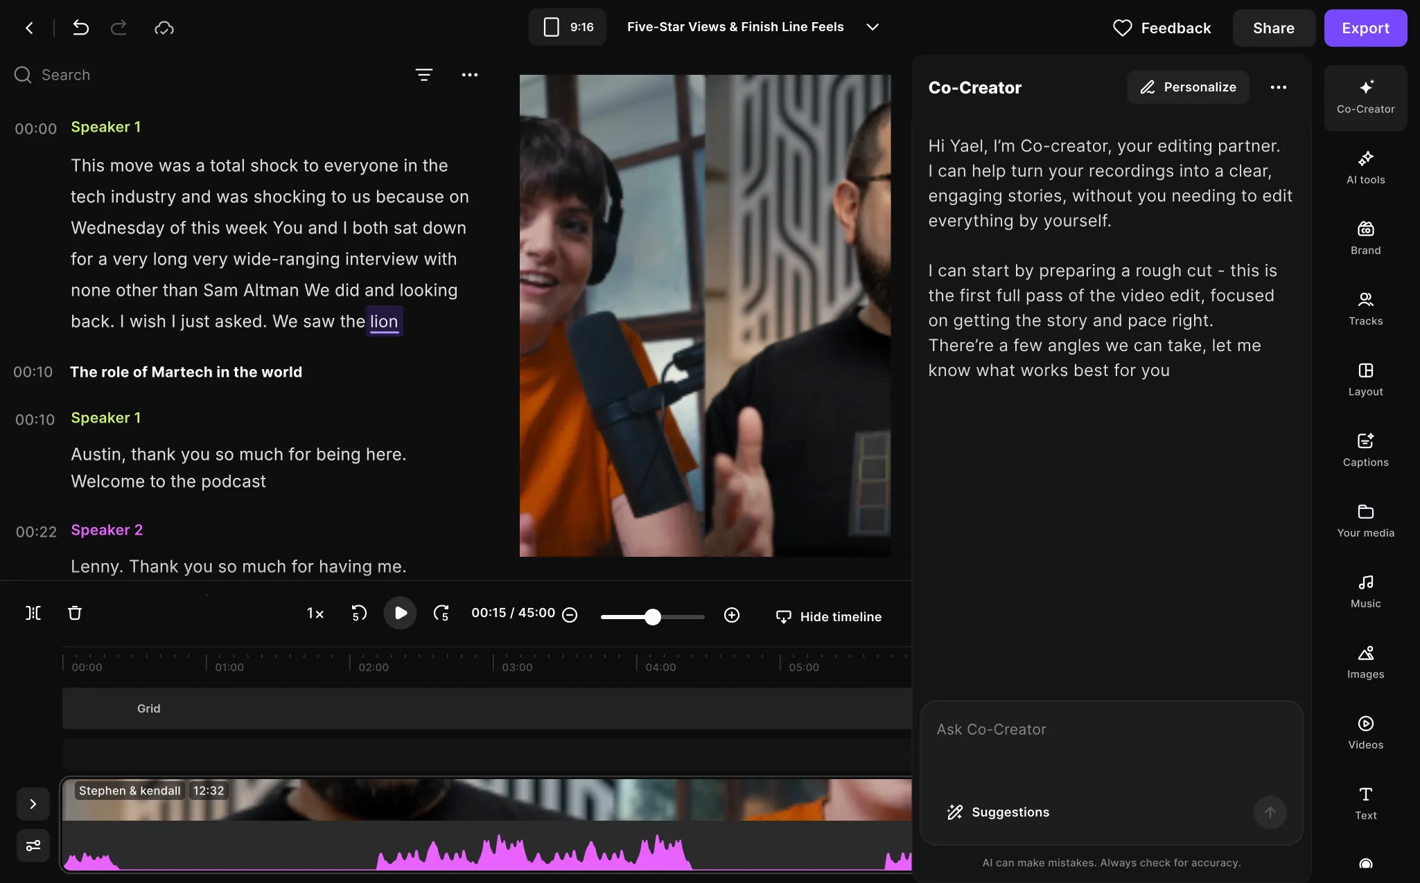Open the Tracks sidebar tab

click(1365, 309)
